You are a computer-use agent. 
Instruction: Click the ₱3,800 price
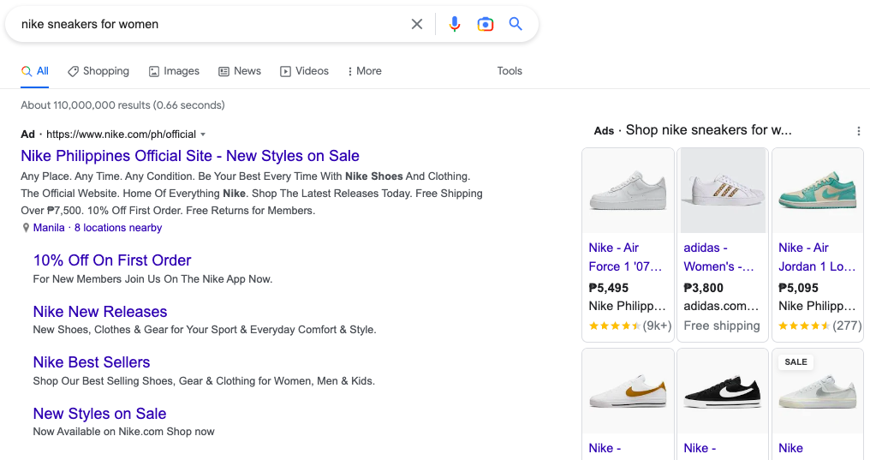click(704, 288)
